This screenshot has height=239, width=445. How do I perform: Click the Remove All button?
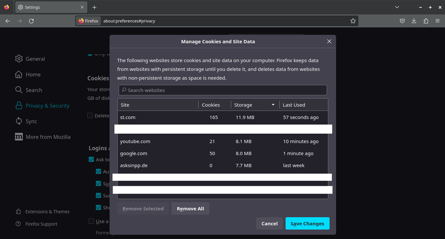[191, 209]
